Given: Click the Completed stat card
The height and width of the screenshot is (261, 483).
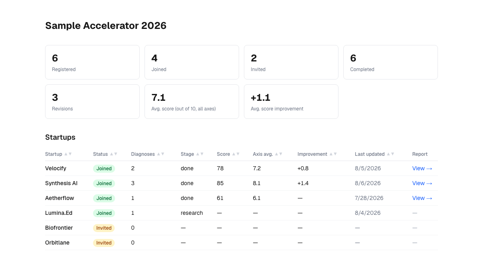Looking at the screenshot, I should pos(390,62).
